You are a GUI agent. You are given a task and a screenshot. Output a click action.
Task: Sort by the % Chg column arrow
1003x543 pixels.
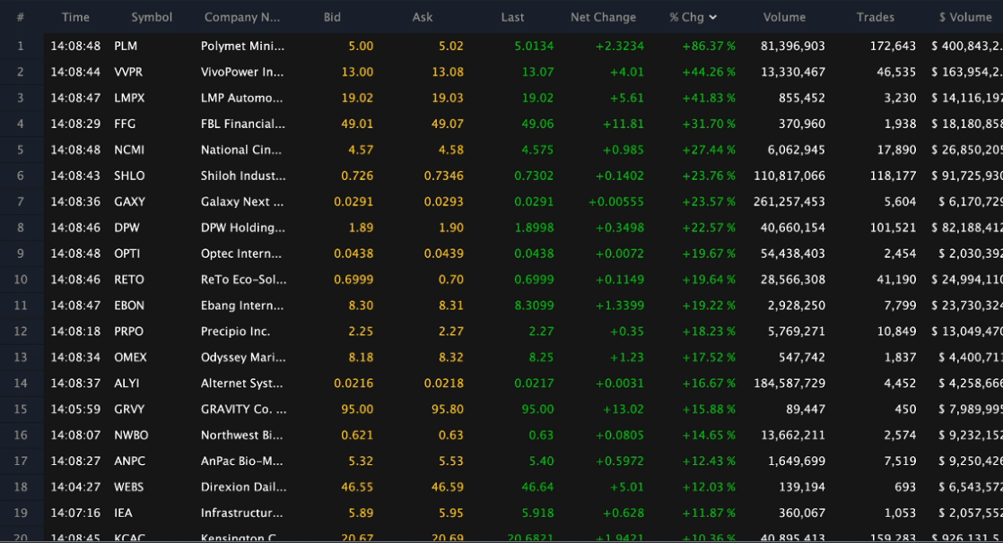click(x=712, y=17)
